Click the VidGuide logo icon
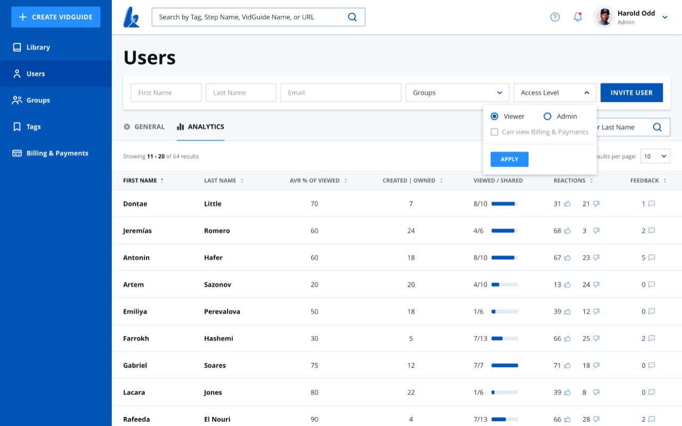 click(x=132, y=17)
